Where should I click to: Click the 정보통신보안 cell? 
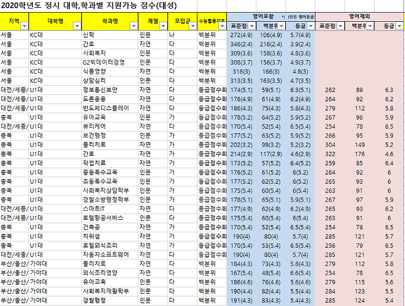click(110, 90)
